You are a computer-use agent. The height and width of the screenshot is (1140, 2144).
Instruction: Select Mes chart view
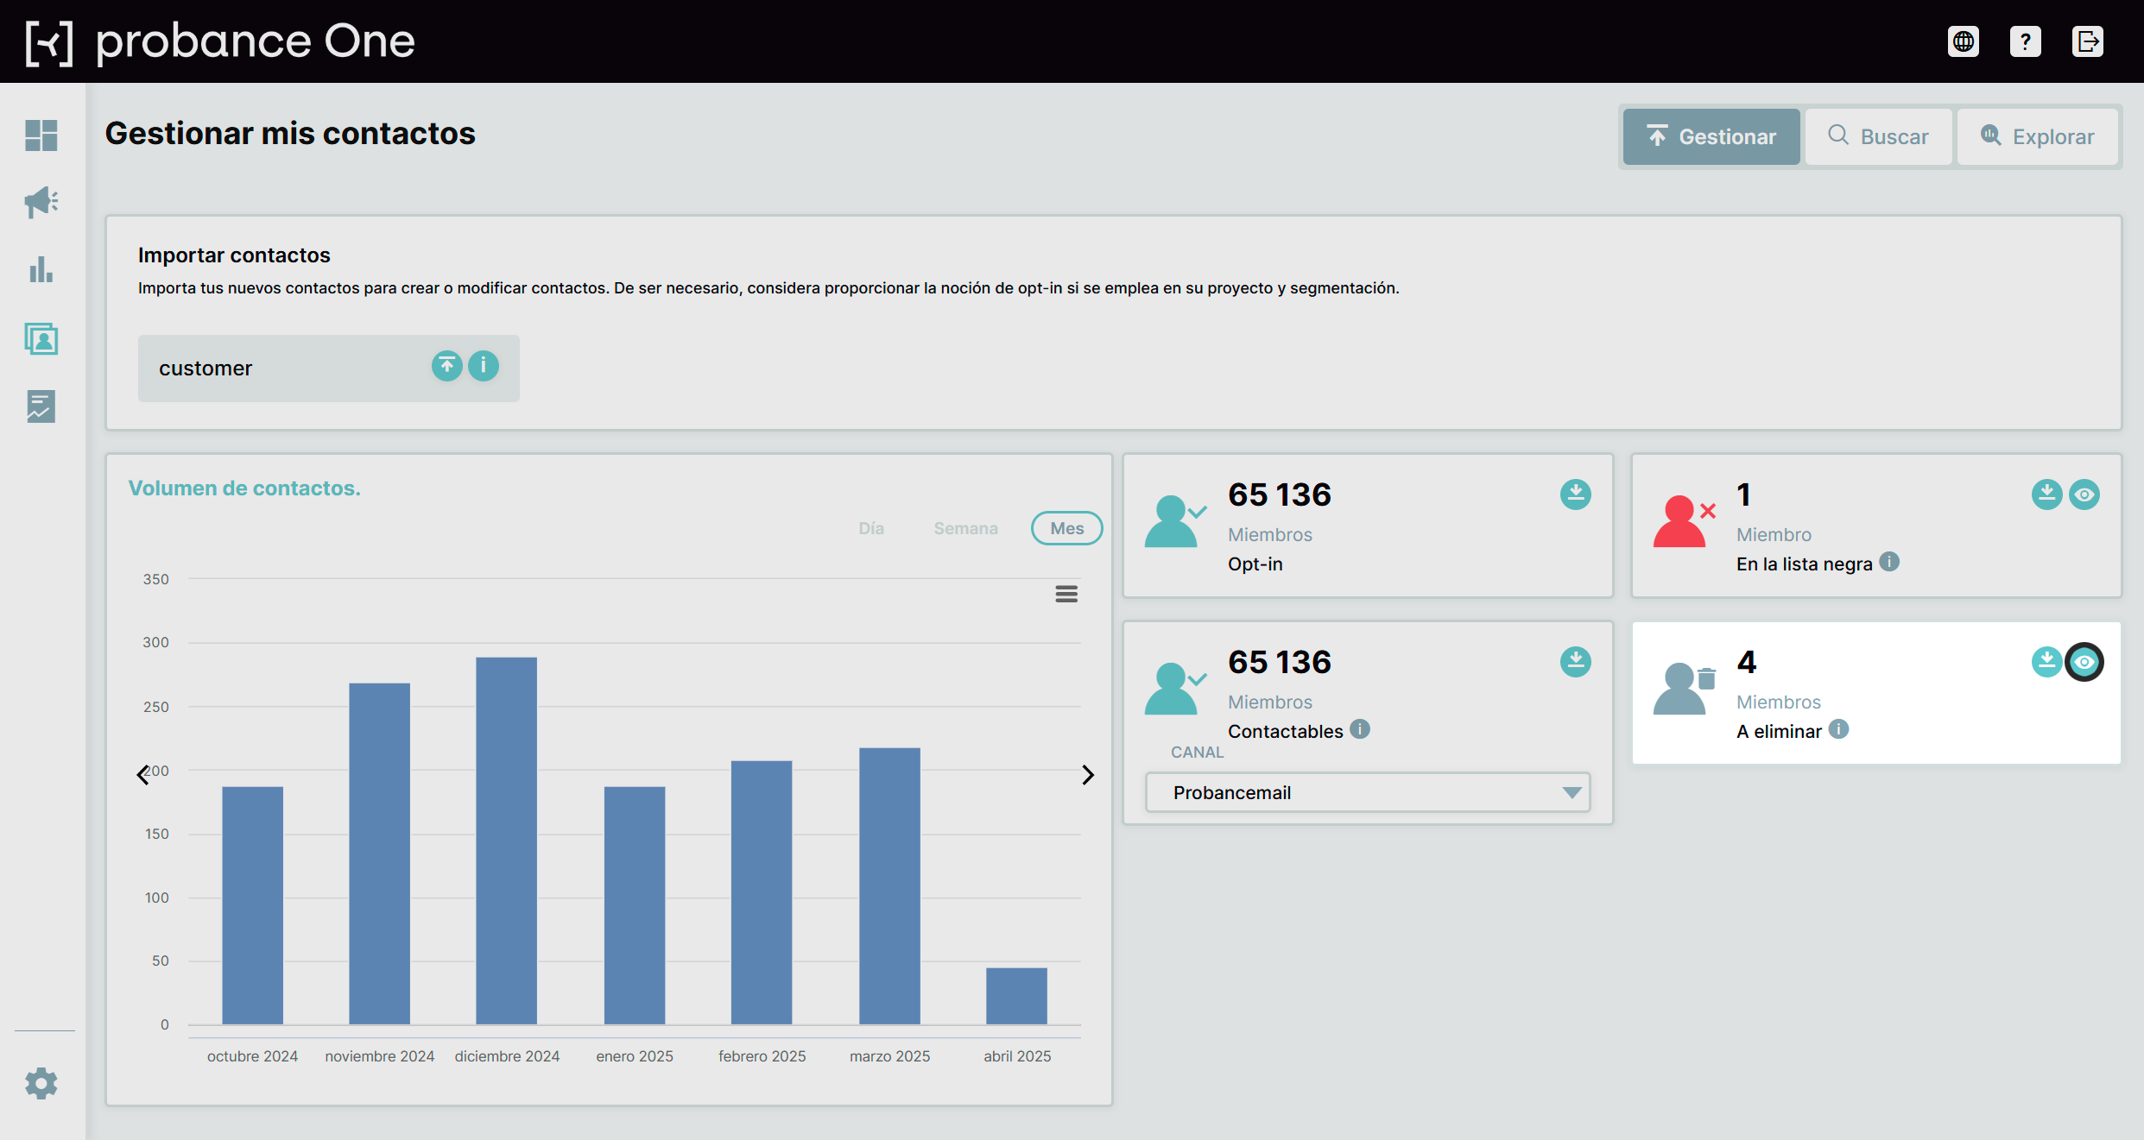(x=1067, y=528)
